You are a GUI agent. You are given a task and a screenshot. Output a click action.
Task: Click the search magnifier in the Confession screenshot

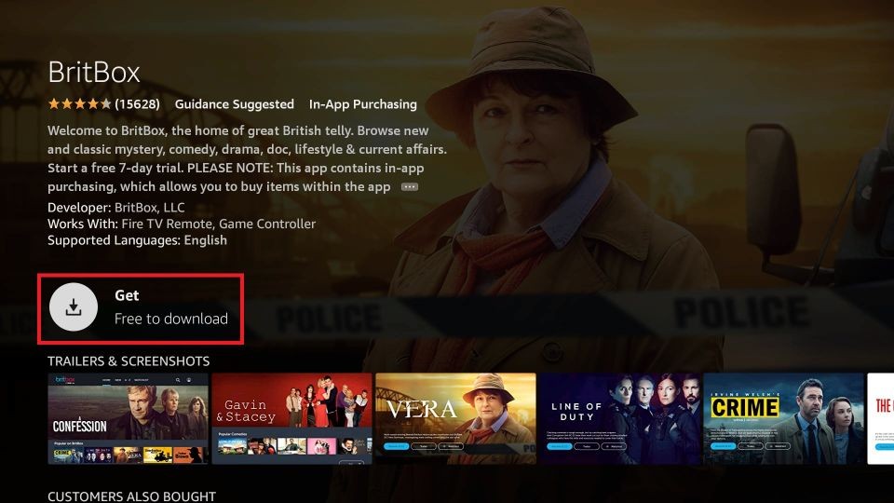click(178, 380)
